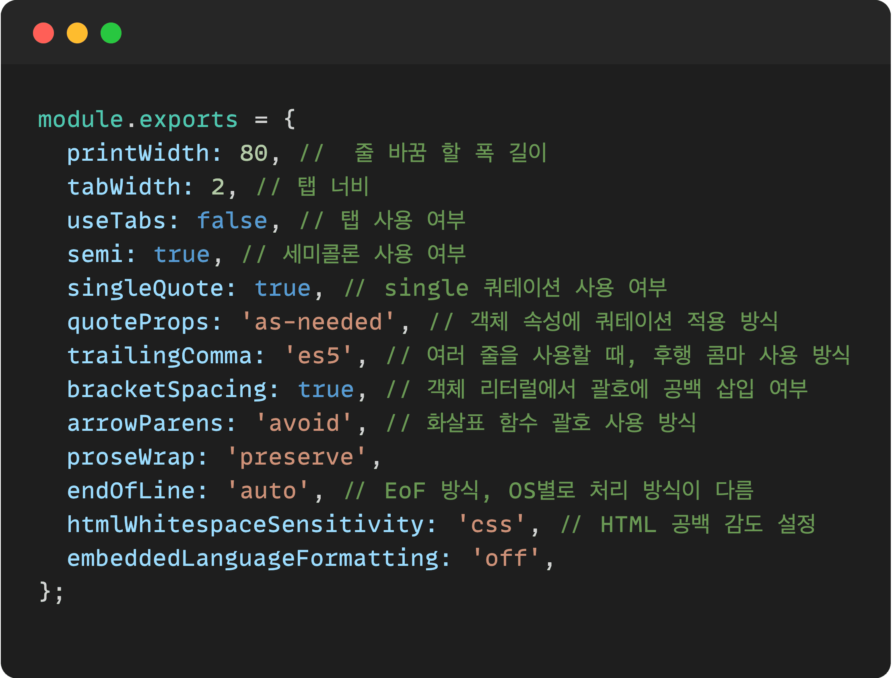
Task: Select the 'as-needed' string value
Action: click(x=318, y=322)
